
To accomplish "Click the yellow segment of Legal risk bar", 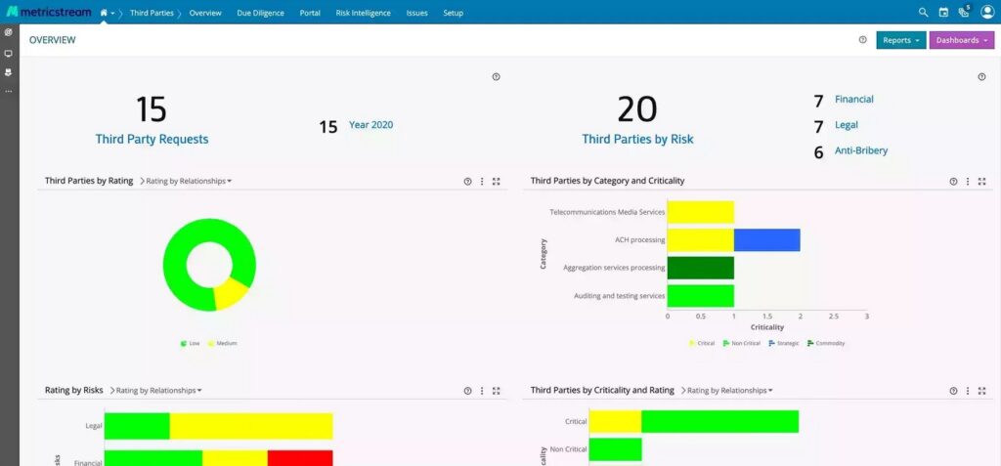I will click(x=251, y=426).
